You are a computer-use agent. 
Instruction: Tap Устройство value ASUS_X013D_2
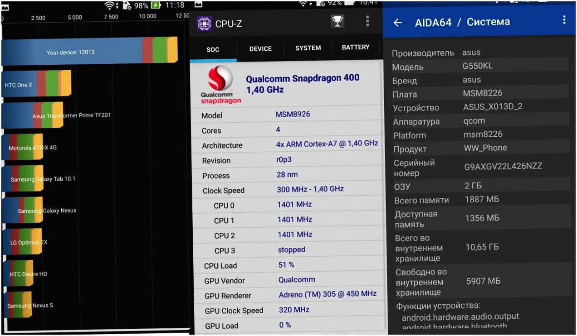click(x=492, y=107)
